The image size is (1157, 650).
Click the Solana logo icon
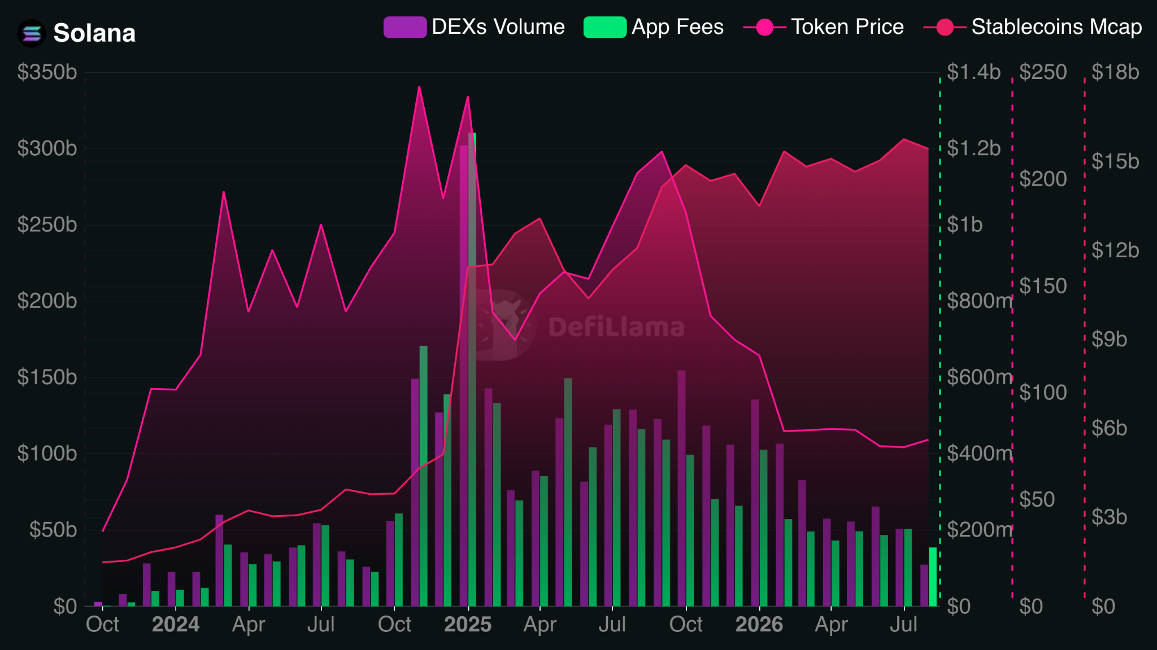point(32,33)
